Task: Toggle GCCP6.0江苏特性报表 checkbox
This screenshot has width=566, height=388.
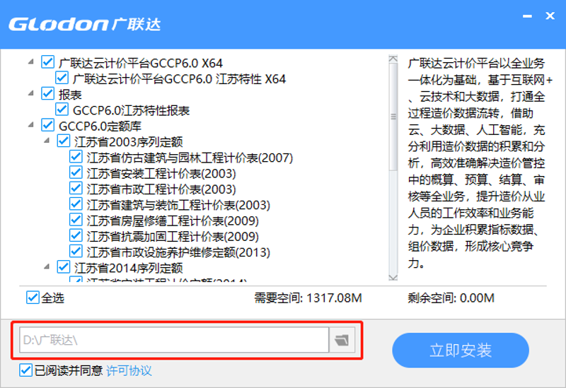Action: click(x=62, y=110)
